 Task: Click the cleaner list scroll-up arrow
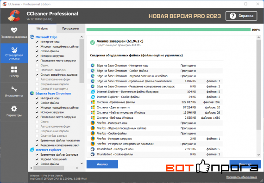click(x=82, y=37)
